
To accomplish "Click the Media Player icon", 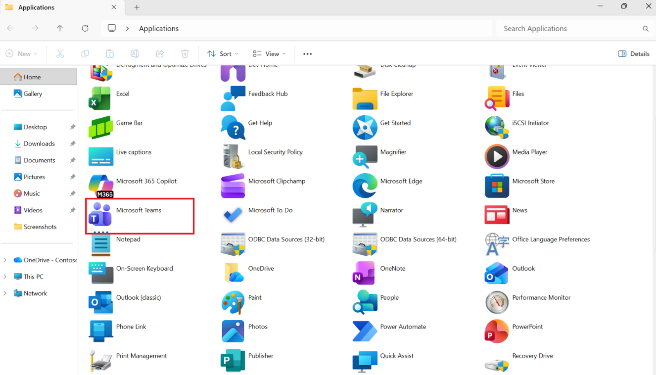I will tap(497, 156).
